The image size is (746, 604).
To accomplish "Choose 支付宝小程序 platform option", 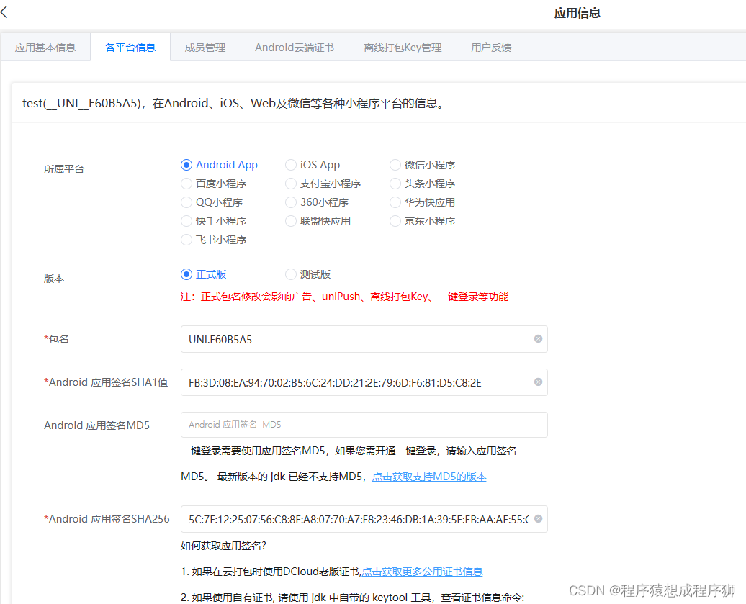I will coord(291,184).
